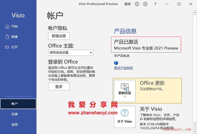
Task: Click the 登录到 Office heading
Action: 63,62
